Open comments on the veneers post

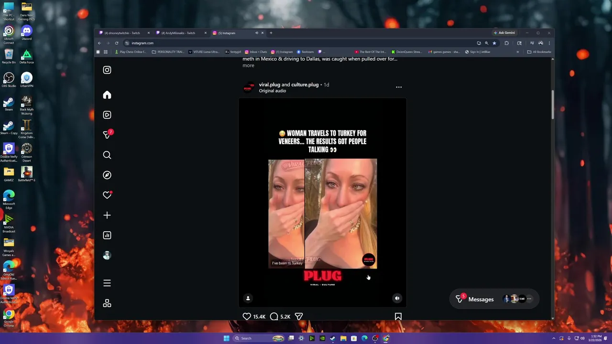pyautogui.click(x=274, y=316)
